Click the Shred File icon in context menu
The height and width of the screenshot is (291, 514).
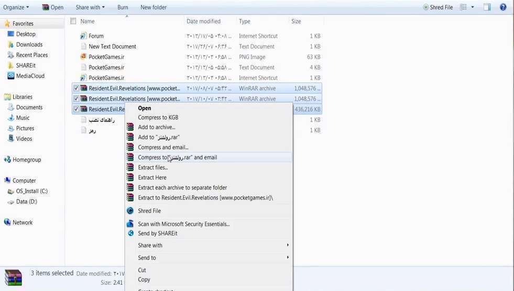[x=130, y=211]
